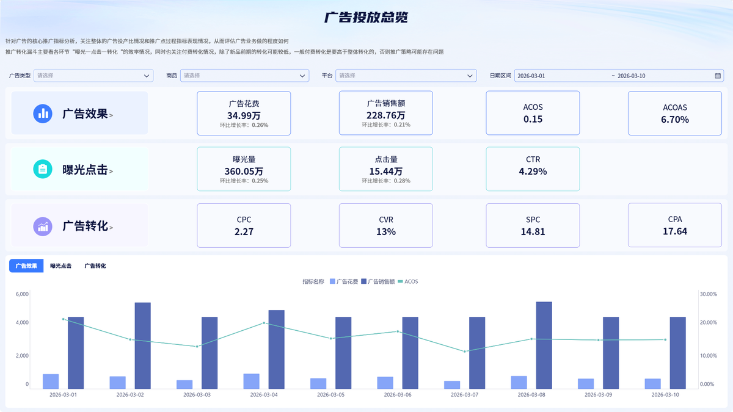Click the CVR 13% card

(x=385, y=225)
